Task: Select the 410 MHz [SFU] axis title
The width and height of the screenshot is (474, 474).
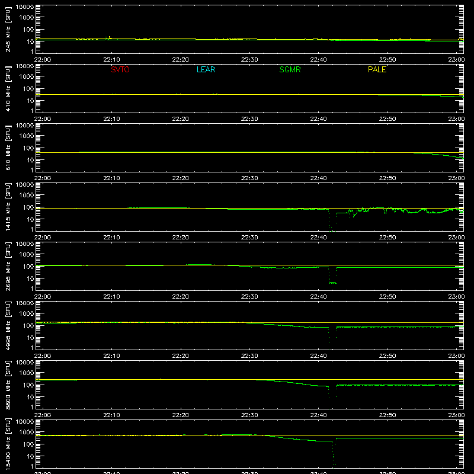Action: point(8,88)
